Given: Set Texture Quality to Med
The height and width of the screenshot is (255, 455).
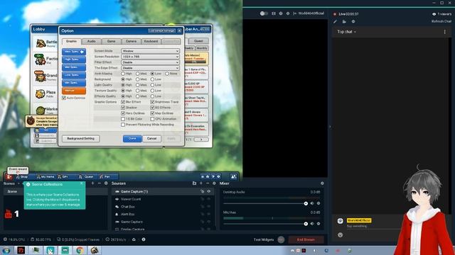Looking at the screenshot, I should [137, 91].
